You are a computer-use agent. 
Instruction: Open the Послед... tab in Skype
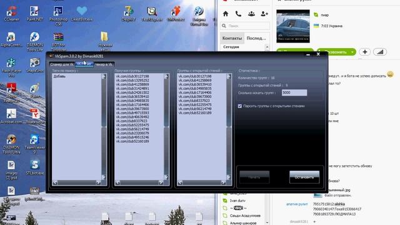(x=256, y=38)
